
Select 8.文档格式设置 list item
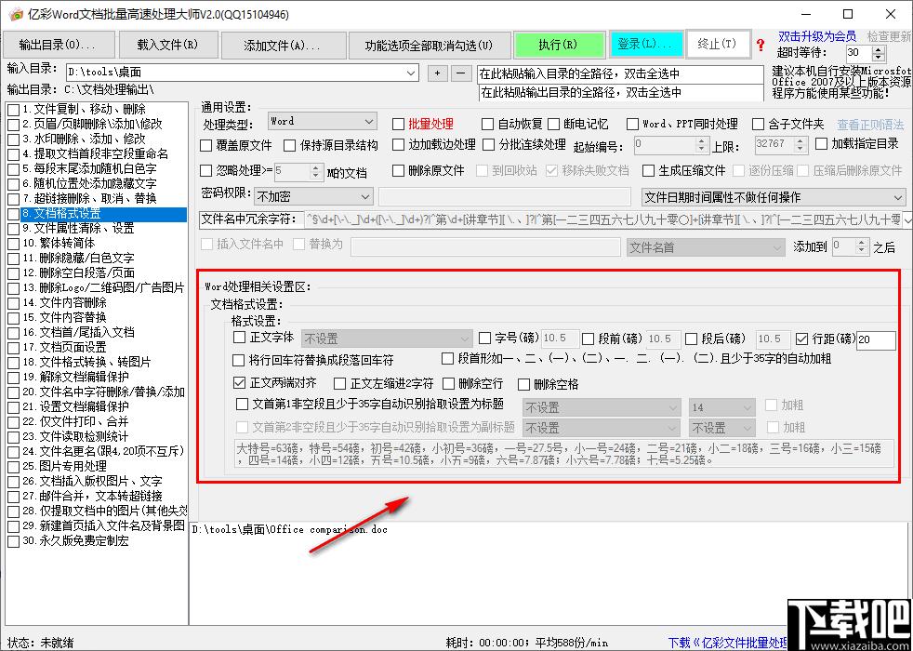click(x=104, y=214)
